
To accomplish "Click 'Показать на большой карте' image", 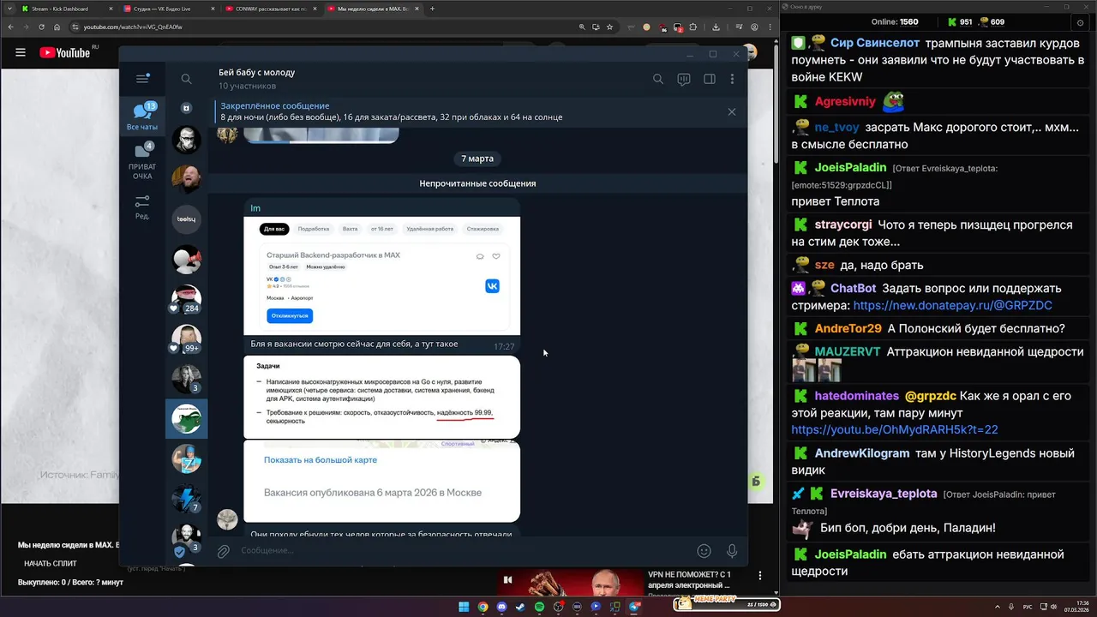I will click(x=381, y=481).
